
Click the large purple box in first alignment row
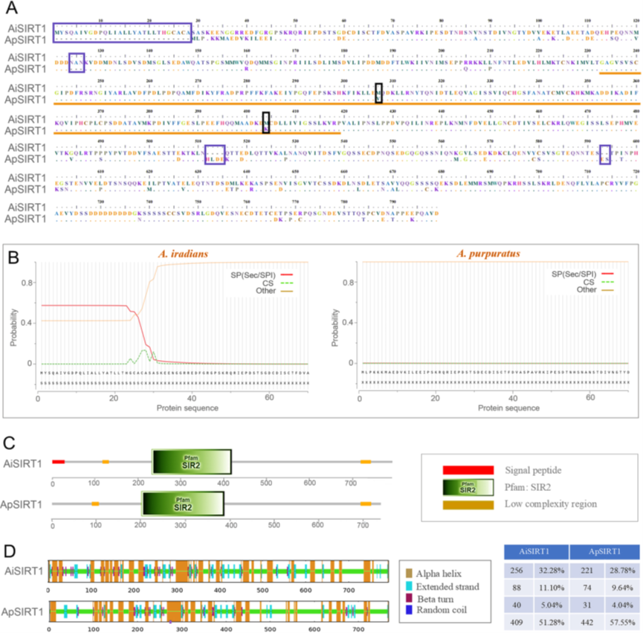pos(122,31)
